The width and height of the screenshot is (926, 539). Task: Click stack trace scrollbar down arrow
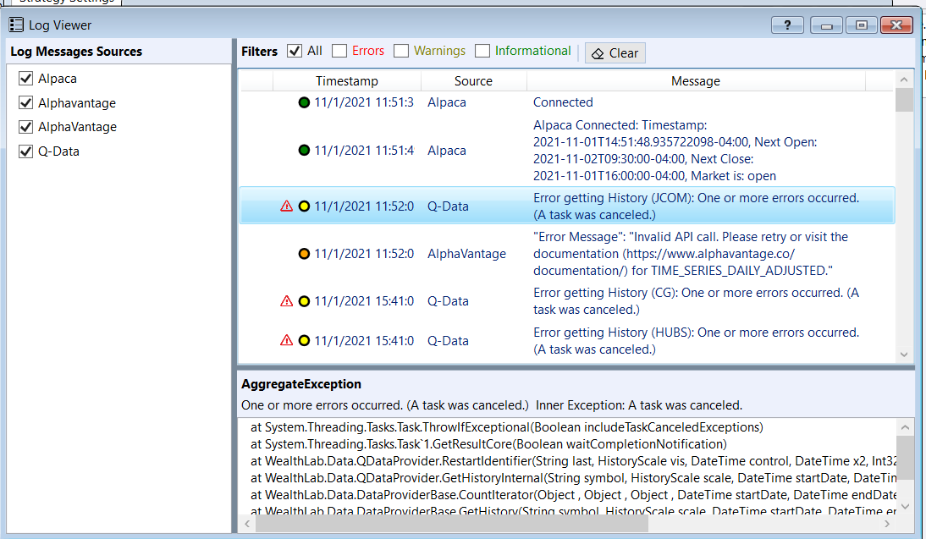coord(905,507)
